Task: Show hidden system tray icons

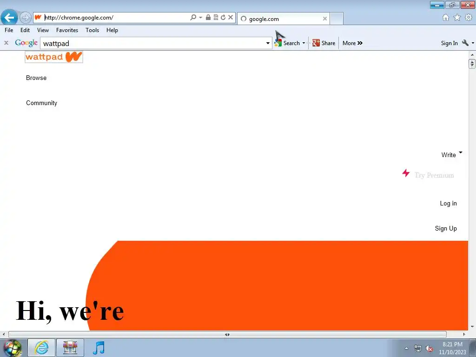Action: [x=406, y=348]
